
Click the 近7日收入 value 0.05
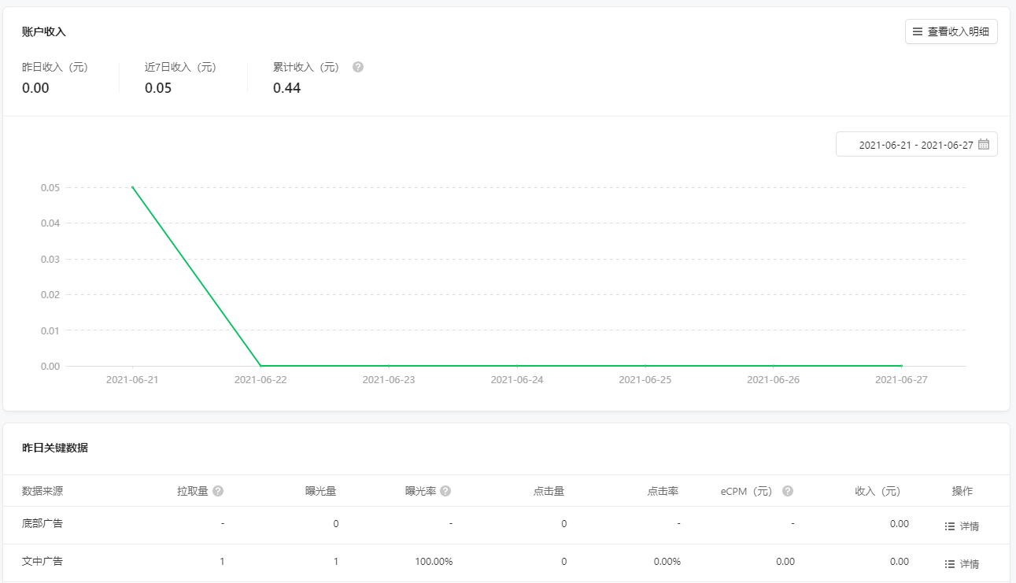click(x=158, y=88)
